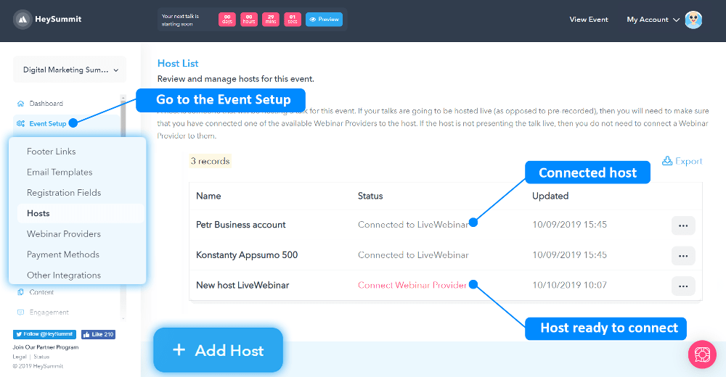Viewport: 726px width, 377px height.
Task: Click the 3 records count label
Action: coord(211,161)
